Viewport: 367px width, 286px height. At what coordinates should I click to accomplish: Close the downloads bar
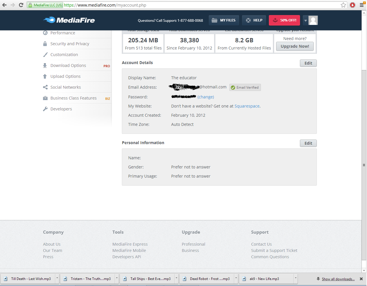pos(361,279)
